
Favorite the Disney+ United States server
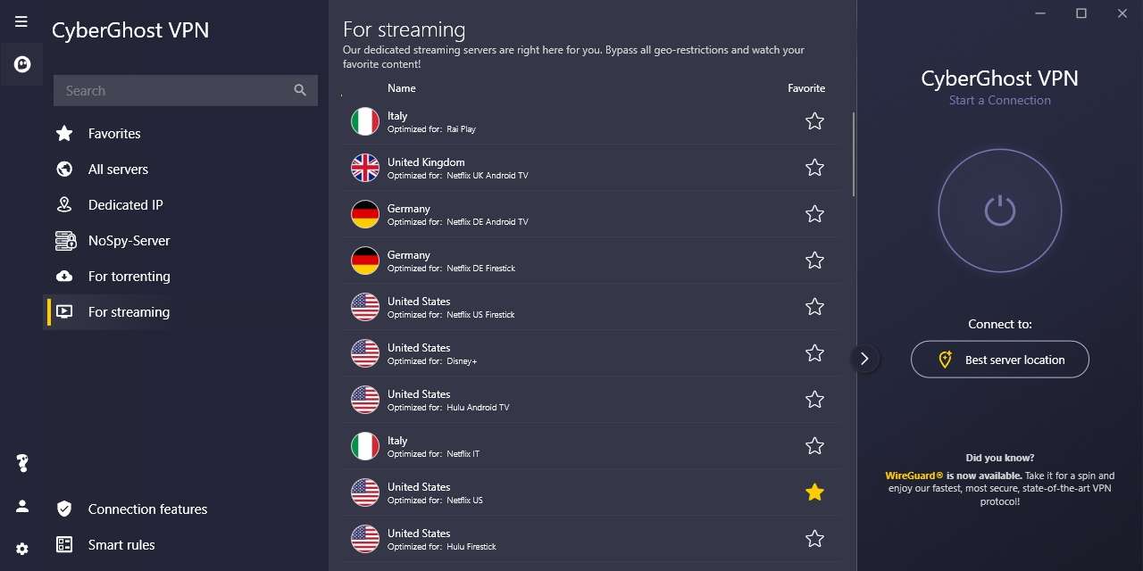point(814,353)
